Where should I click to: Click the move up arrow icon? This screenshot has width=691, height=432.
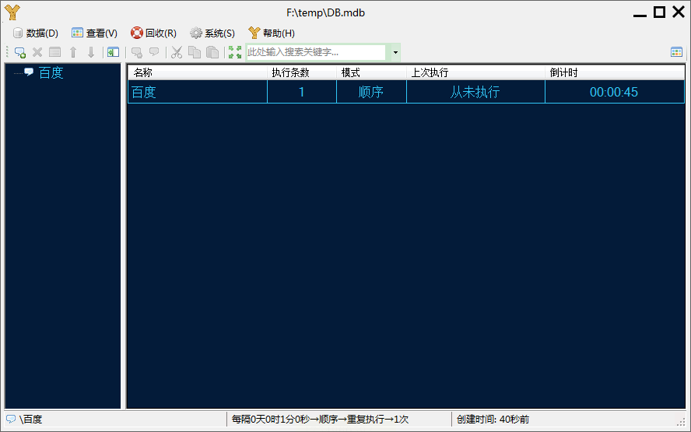click(x=73, y=52)
